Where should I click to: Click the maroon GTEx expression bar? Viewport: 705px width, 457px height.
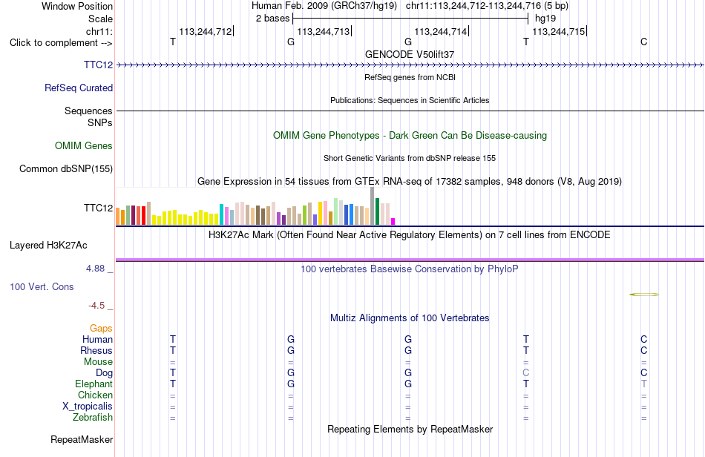click(134, 215)
